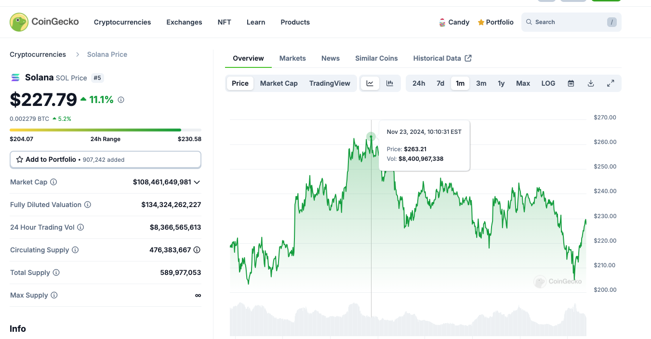
Task: Switch to the News tab
Action: tap(331, 58)
